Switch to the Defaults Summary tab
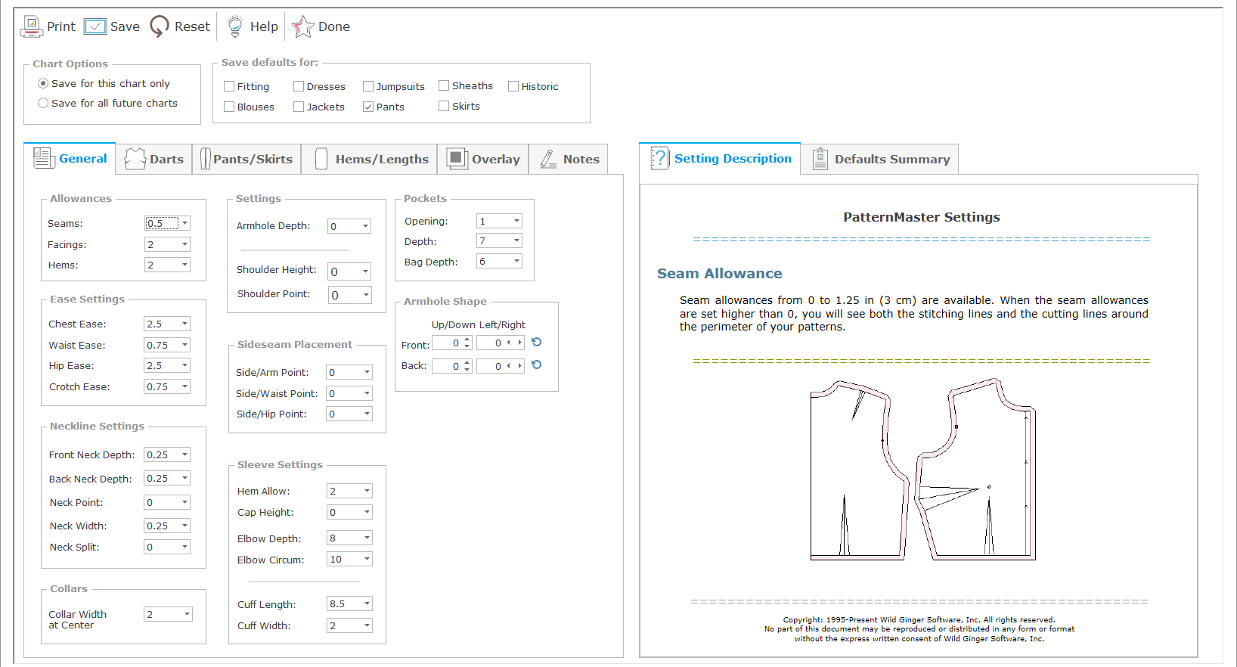This screenshot has width=1237, height=667. point(880,160)
